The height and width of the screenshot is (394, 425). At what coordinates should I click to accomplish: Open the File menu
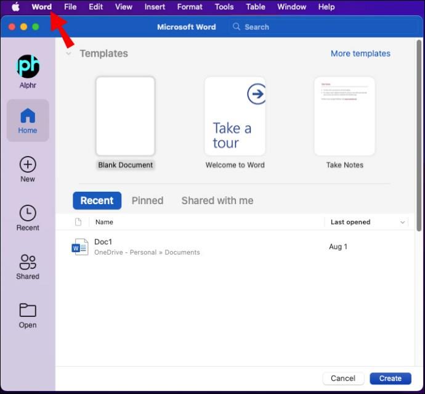click(x=70, y=7)
